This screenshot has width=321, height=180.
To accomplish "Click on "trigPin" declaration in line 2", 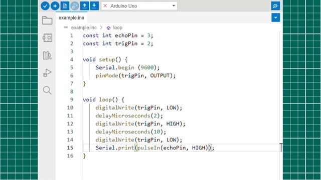I will [x=126, y=43].
